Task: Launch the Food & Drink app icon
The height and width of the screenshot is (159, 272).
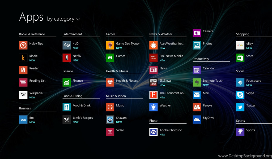Action: (67, 107)
